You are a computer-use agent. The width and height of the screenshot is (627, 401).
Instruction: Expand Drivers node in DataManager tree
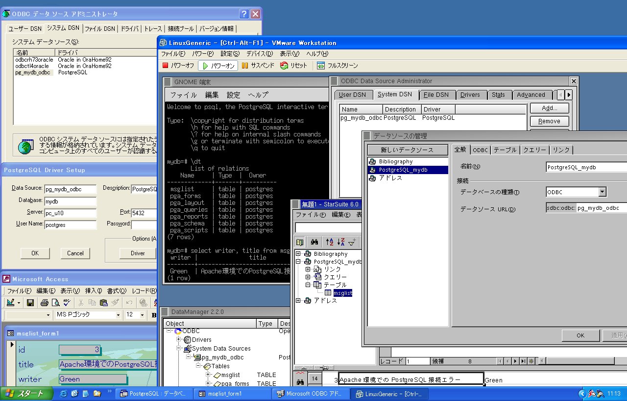(x=179, y=340)
